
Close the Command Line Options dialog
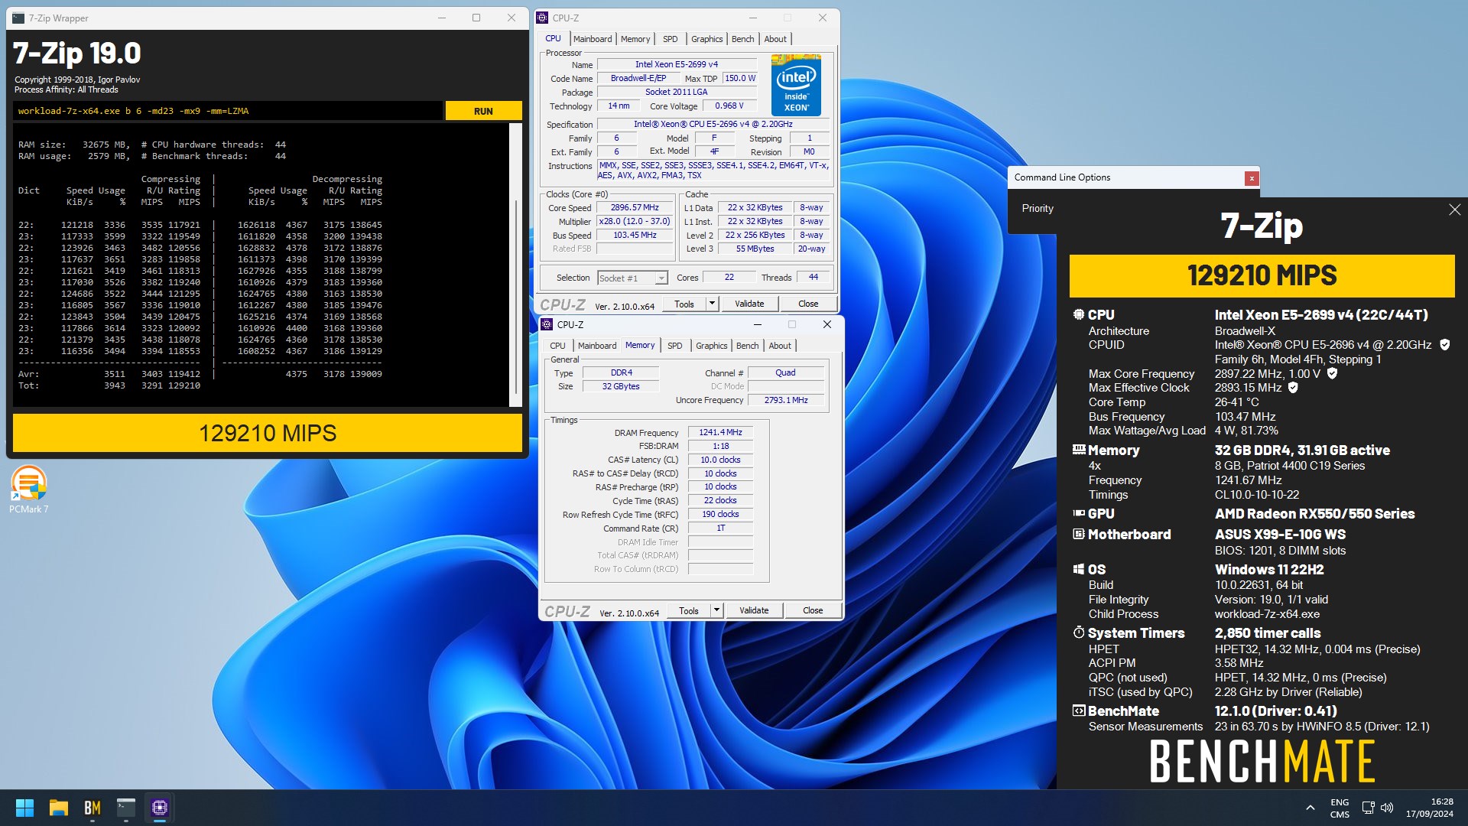[x=1252, y=178]
